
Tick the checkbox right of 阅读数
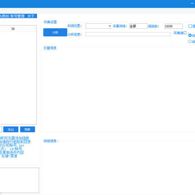tap(190, 26)
